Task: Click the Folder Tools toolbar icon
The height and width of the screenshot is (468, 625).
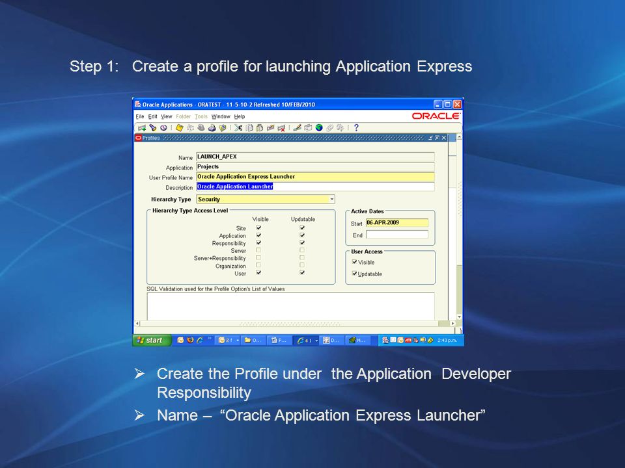Action: [340, 128]
